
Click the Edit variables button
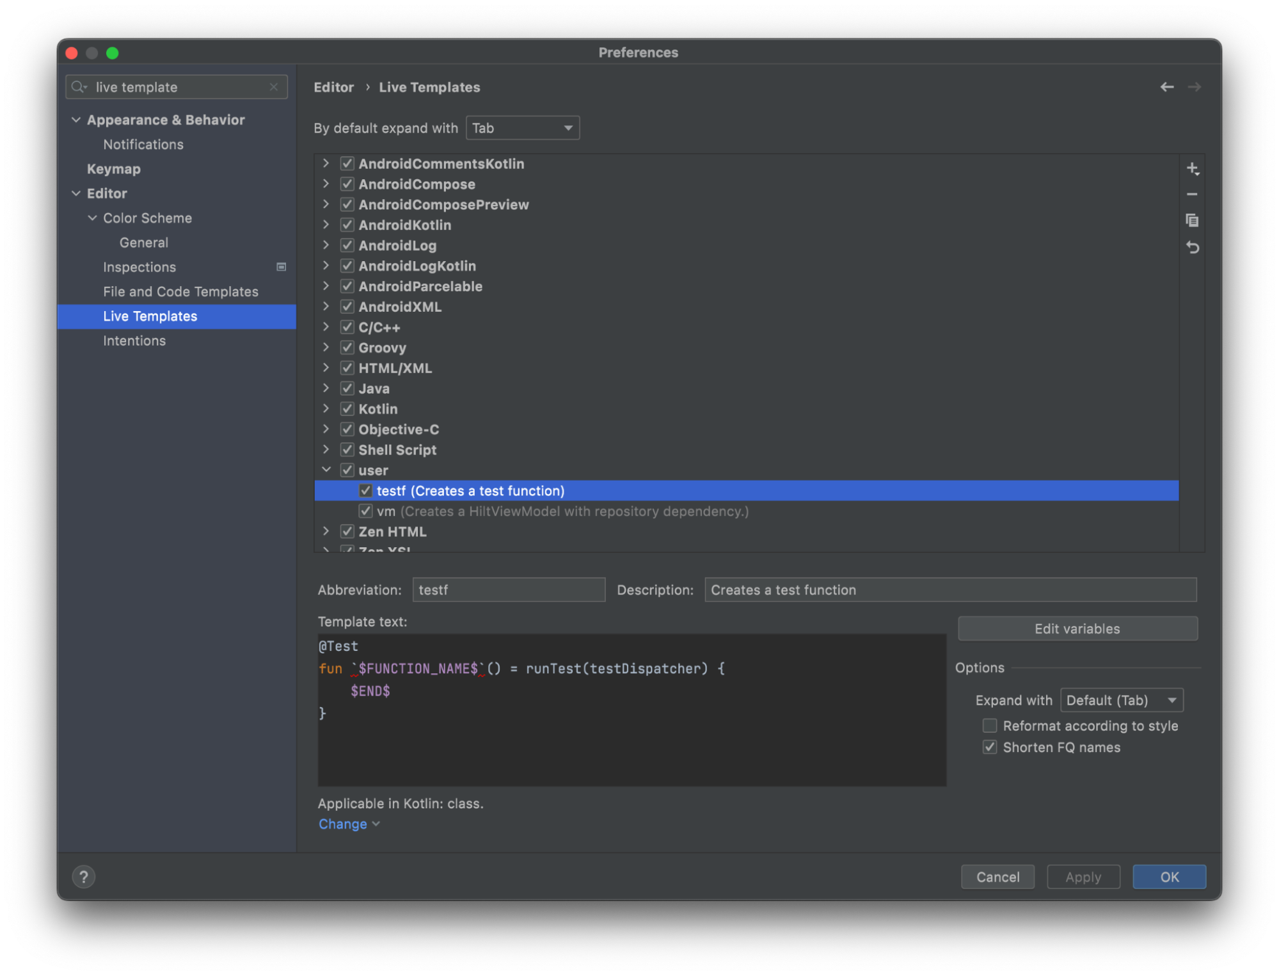(1077, 628)
